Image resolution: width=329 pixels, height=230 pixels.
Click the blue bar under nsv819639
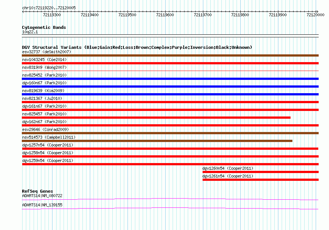(x=170, y=94)
